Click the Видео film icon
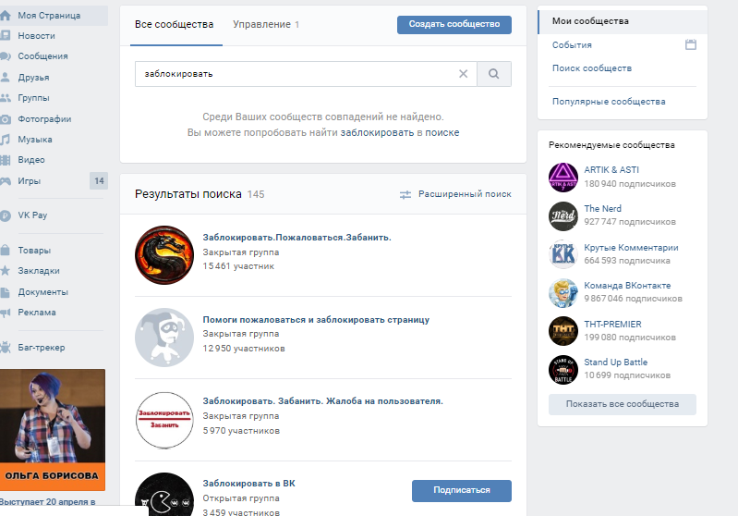Image resolution: width=738 pixels, height=516 pixels. [x=6, y=160]
